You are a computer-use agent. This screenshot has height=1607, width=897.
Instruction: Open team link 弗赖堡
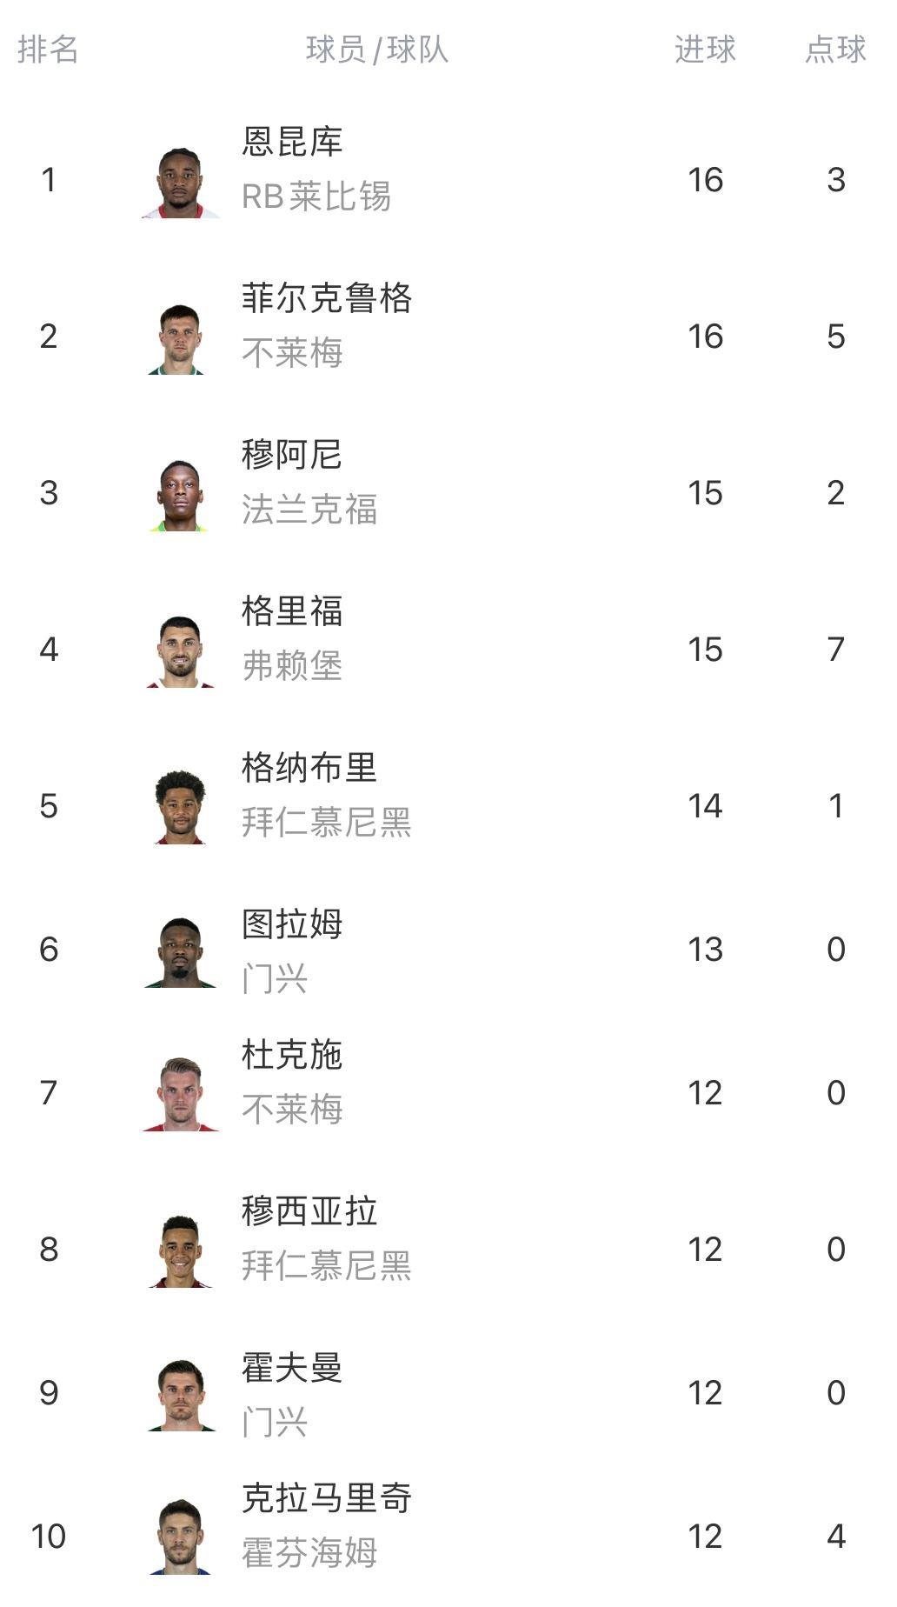pos(292,666)
